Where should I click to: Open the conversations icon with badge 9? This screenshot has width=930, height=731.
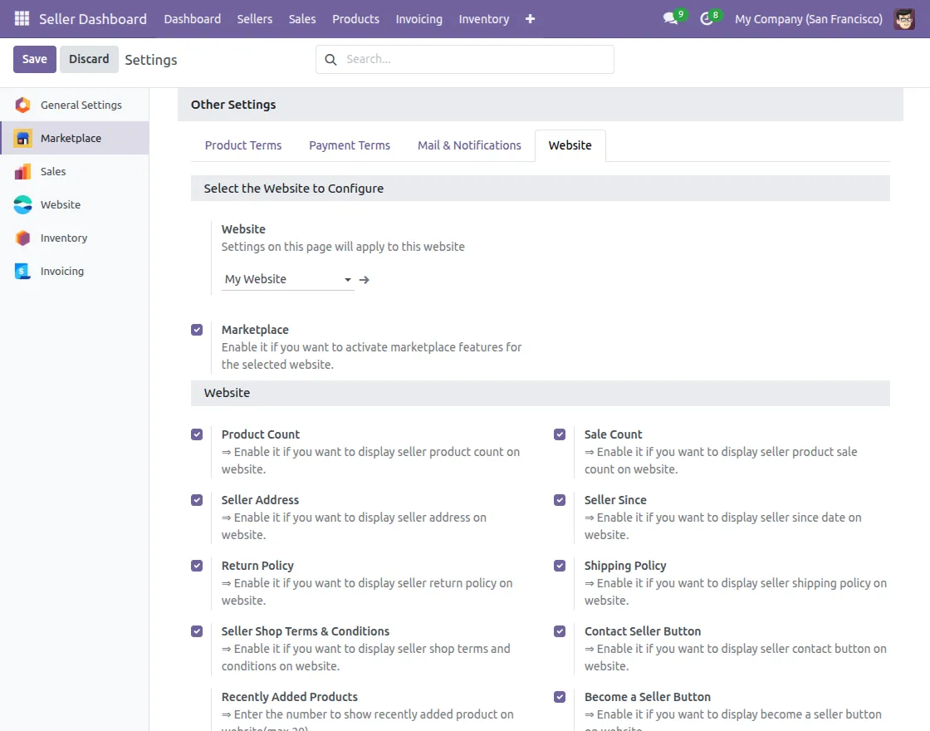669,18
